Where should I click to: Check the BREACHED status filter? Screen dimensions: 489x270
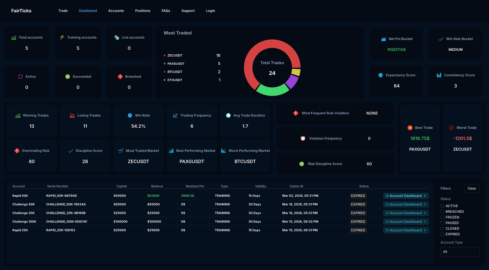coord(442,211)
